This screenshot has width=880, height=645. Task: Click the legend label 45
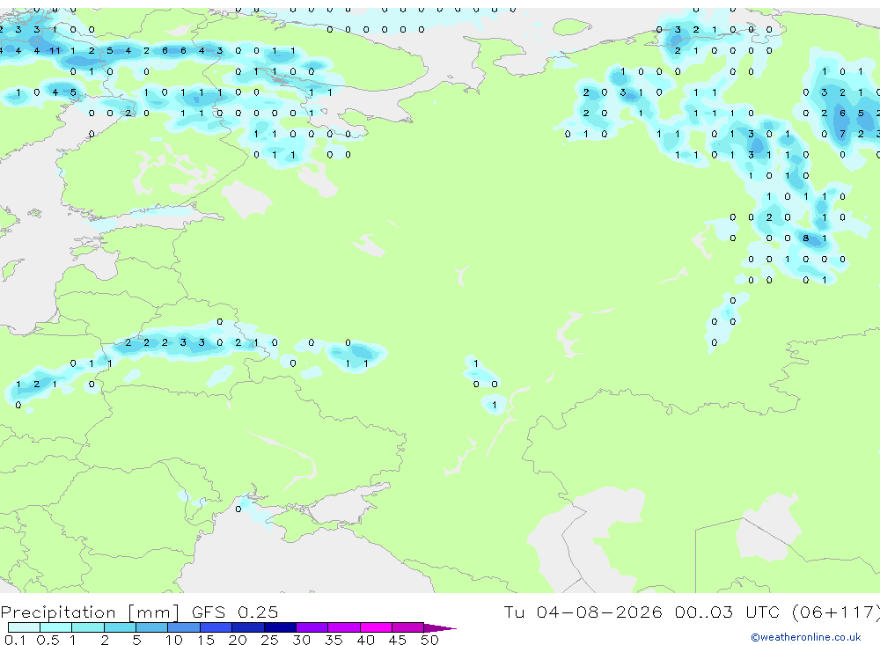point(398,640)
